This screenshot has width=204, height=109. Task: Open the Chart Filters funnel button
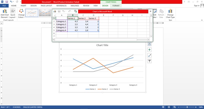point(150,61)
